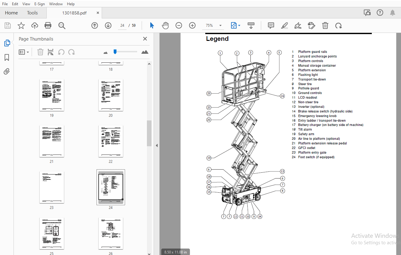Click the Legend heading text
401x255 pixels.
click(x=217, y=39)
